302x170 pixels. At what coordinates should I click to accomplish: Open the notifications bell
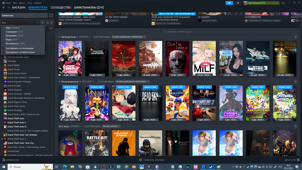[x=238, y=3]
